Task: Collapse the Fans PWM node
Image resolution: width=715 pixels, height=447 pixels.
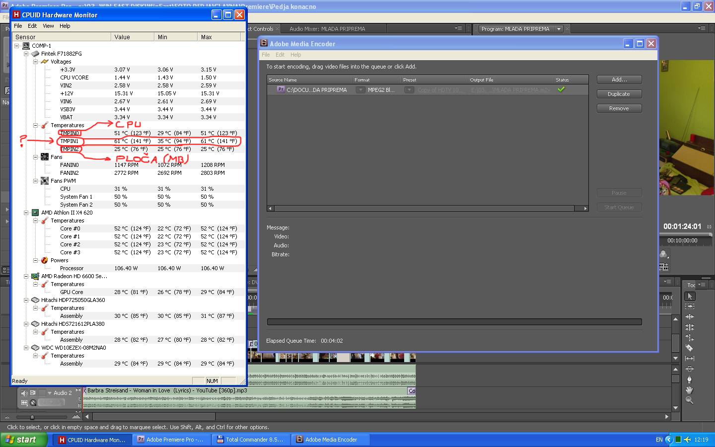Action: click(x=35, y=181)
